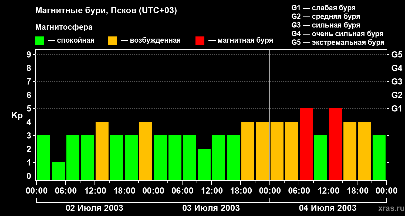Click the first red Kp 5 bar on 04 Июля

pyautogui.click(x=306, y=144)
